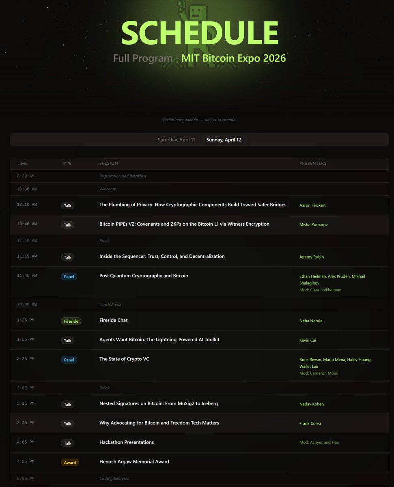
Task: Click the Talk badge at 11:15 AM
Action: click(67, 257)
